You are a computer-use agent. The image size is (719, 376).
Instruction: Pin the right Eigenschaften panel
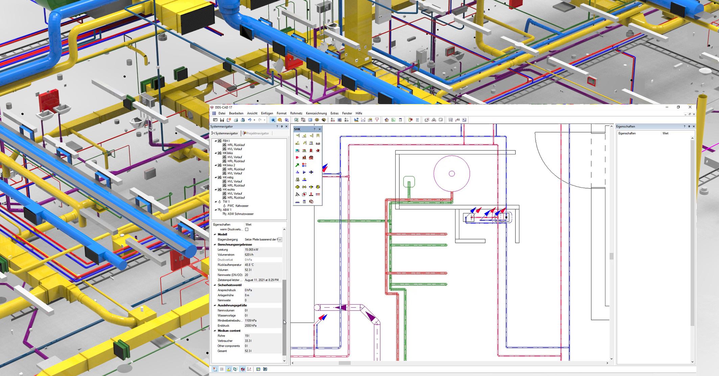point(689,127)
